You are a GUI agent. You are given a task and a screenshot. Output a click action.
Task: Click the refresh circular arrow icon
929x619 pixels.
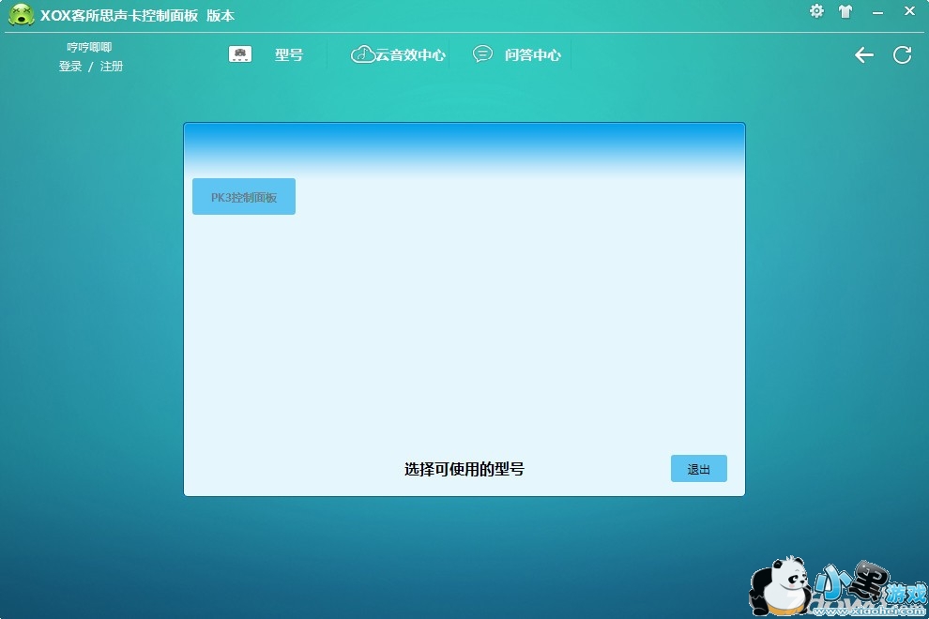point(903,55)
